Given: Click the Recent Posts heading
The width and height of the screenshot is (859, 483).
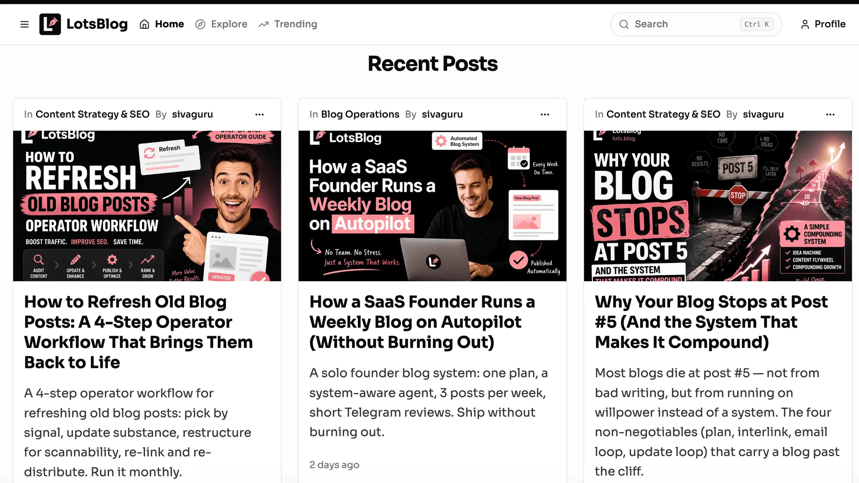Looking at the screenshot, I should pyautogui.click(x=432, y=64).
